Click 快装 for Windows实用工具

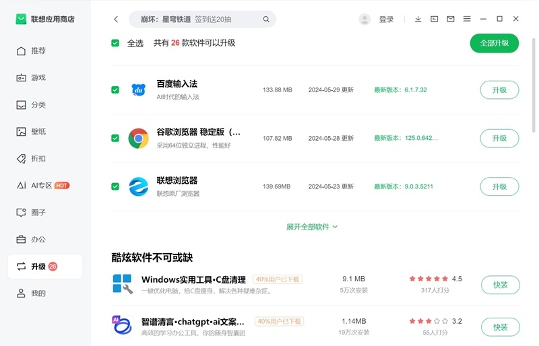tap(501, 285)
